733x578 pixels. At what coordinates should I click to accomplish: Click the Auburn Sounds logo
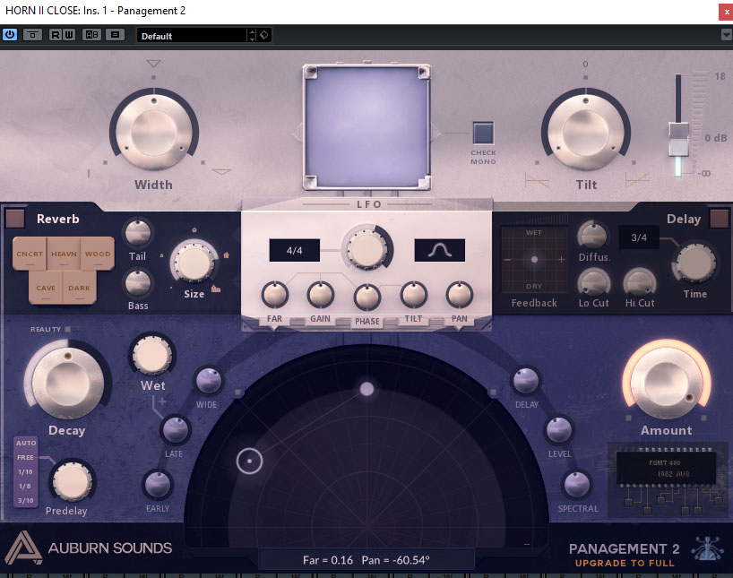click(x=89, y=548)
